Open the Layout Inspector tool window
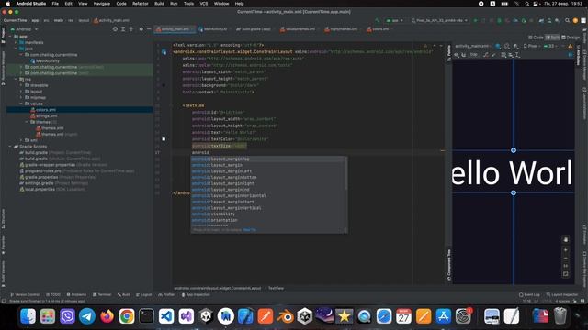588x330 pixels. tap(562, 295)
